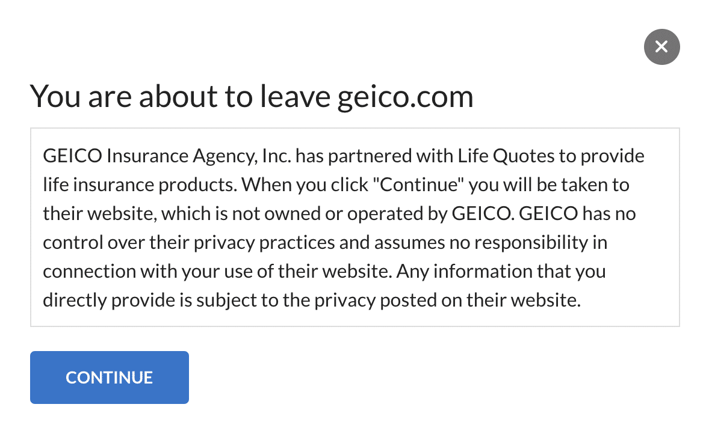This screenshot has height=428, width=703.
Task: Click "GEICO Insurance Agency, Inc." text
Action: click(x=167, y=156)
